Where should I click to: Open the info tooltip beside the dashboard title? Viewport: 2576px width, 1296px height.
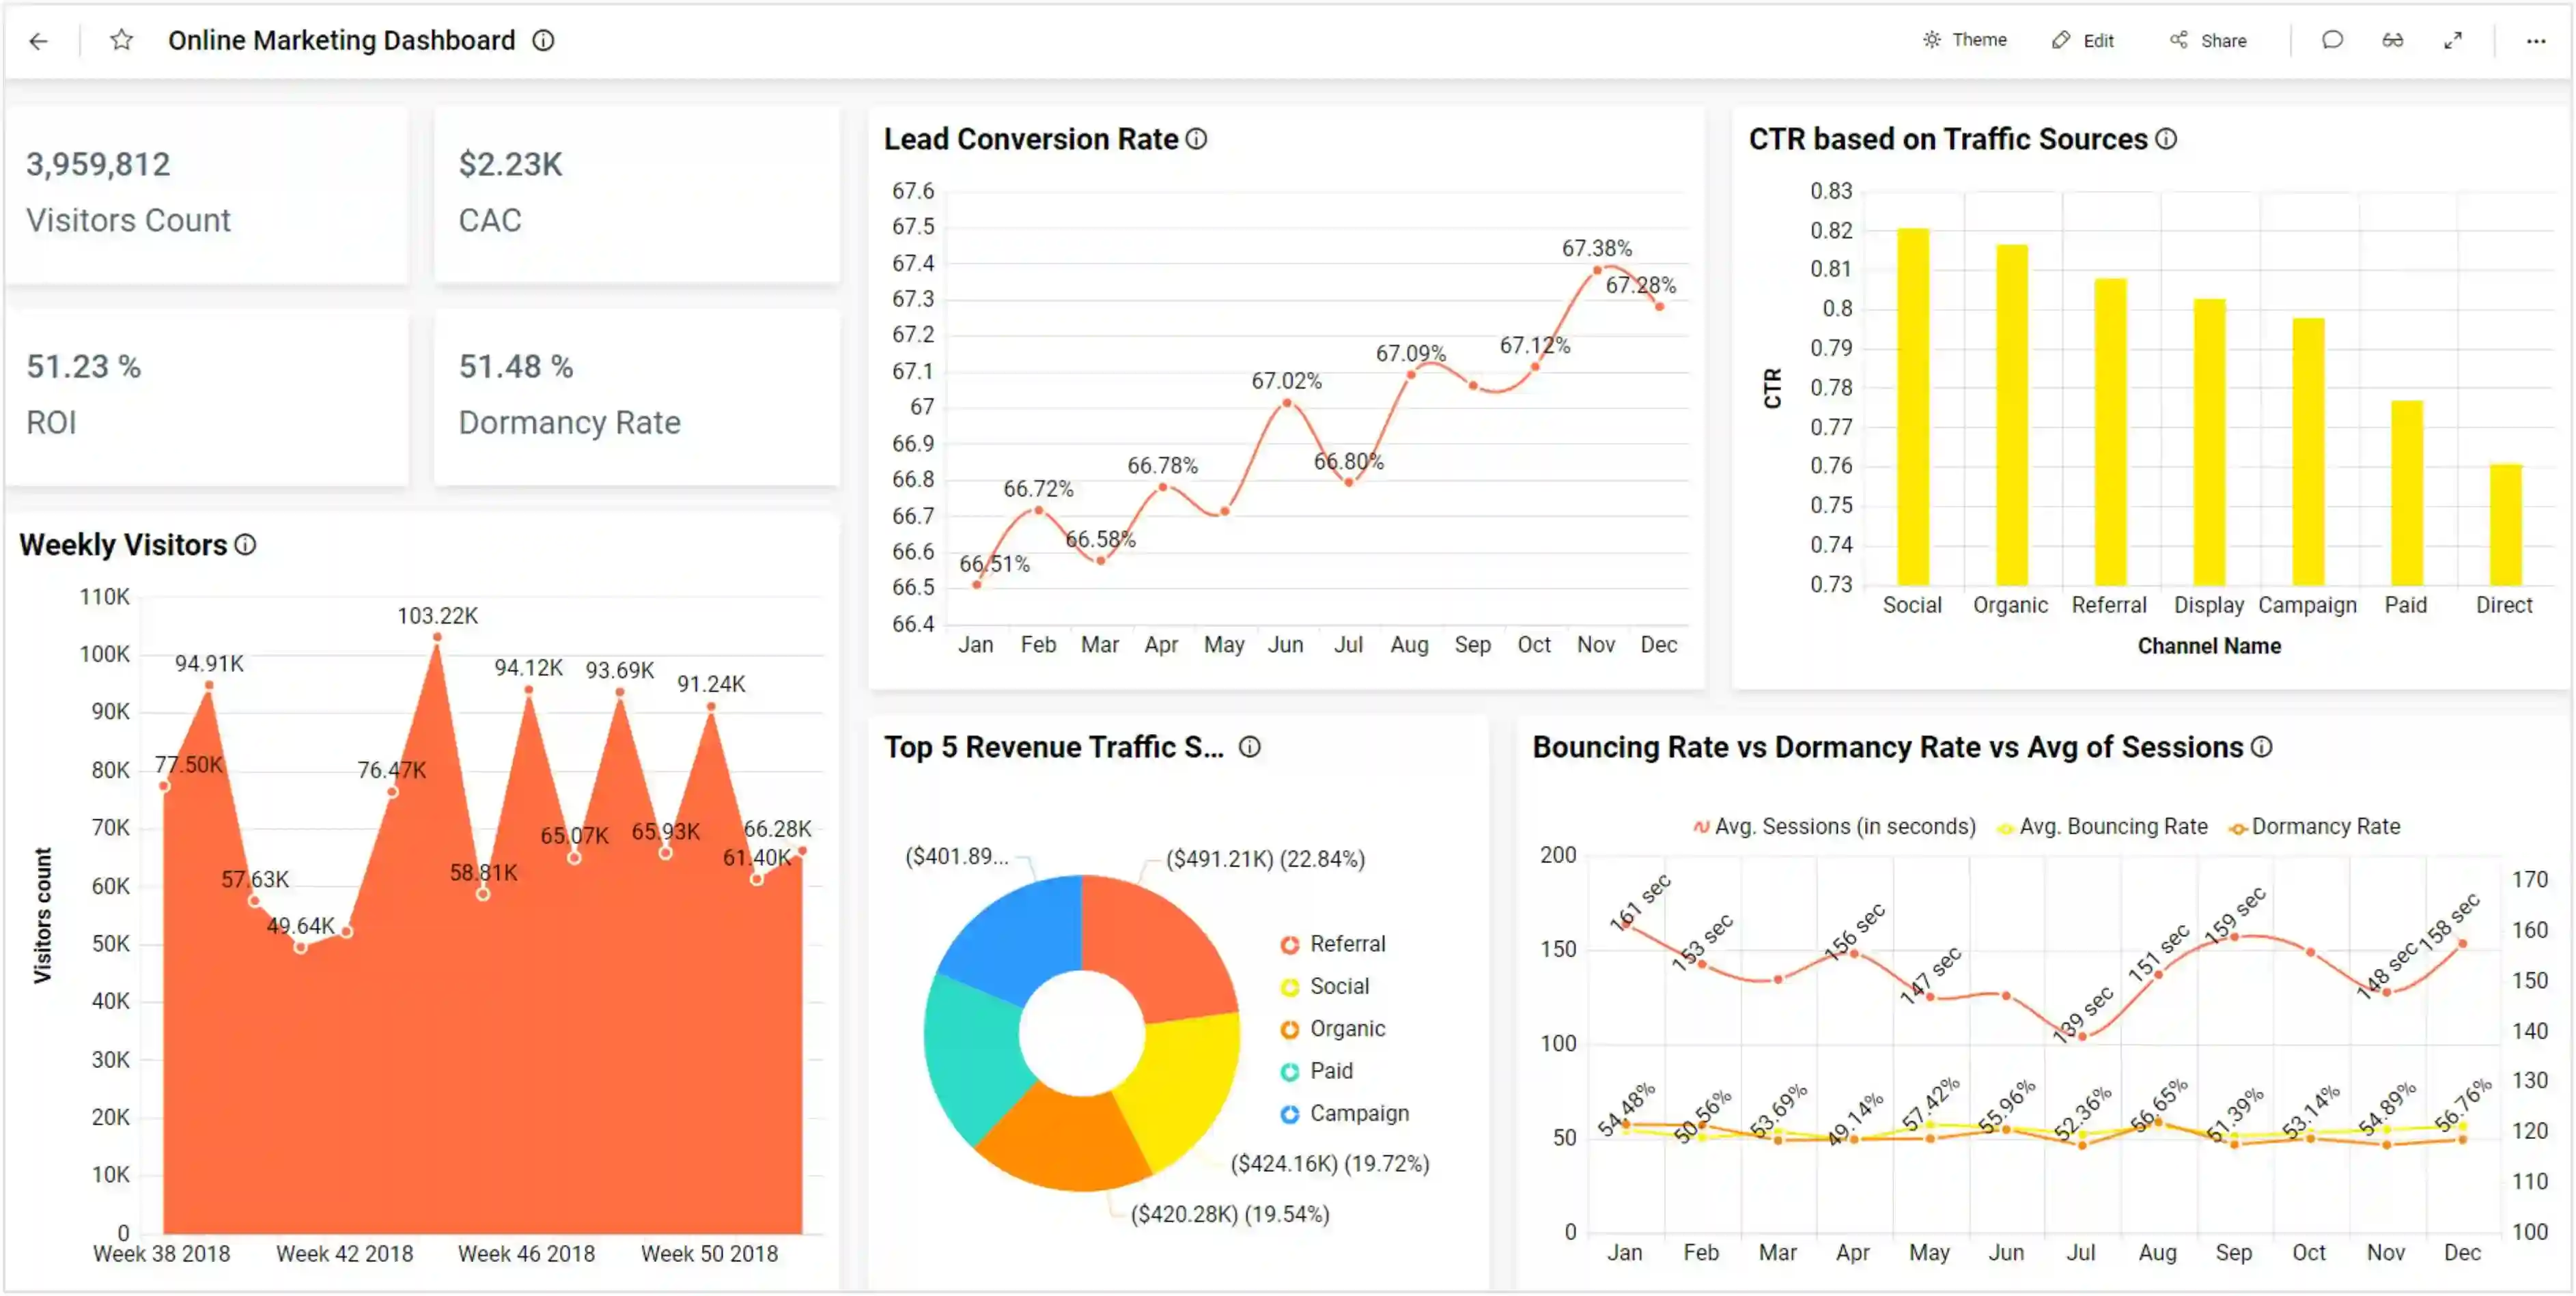coord(543,41)
